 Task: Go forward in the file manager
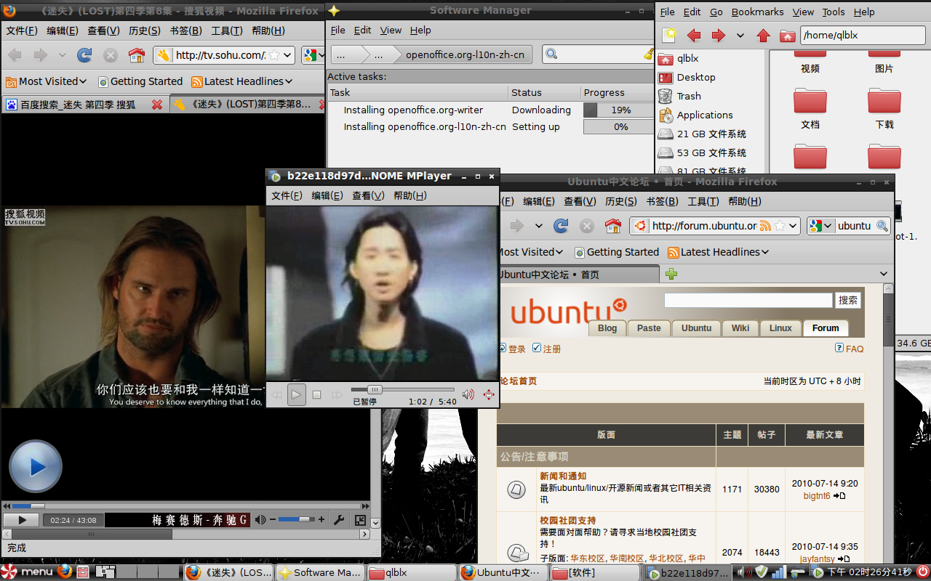(719, 36)
